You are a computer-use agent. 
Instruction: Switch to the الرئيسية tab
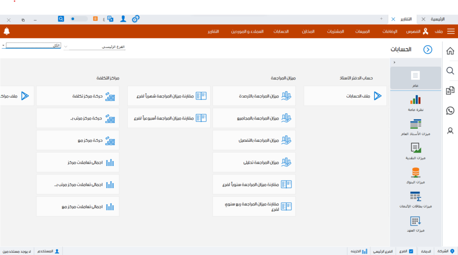437,19
